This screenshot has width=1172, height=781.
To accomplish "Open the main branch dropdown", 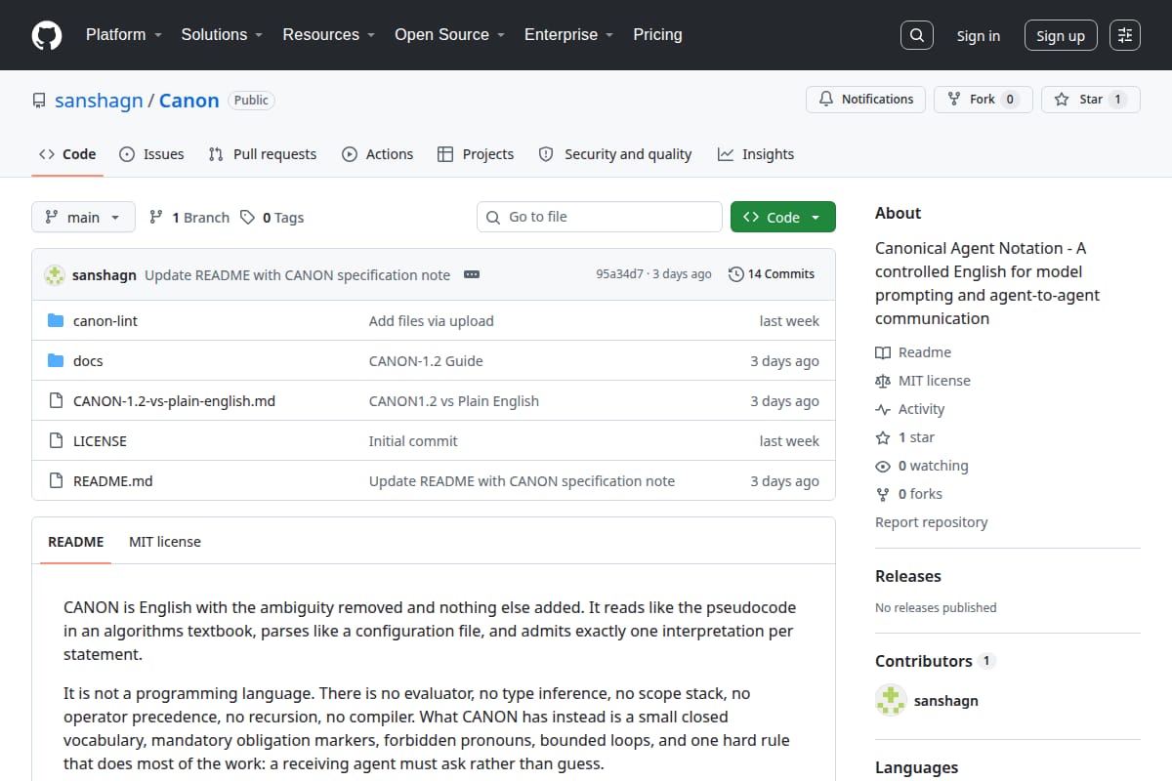I will pos(83,218).
